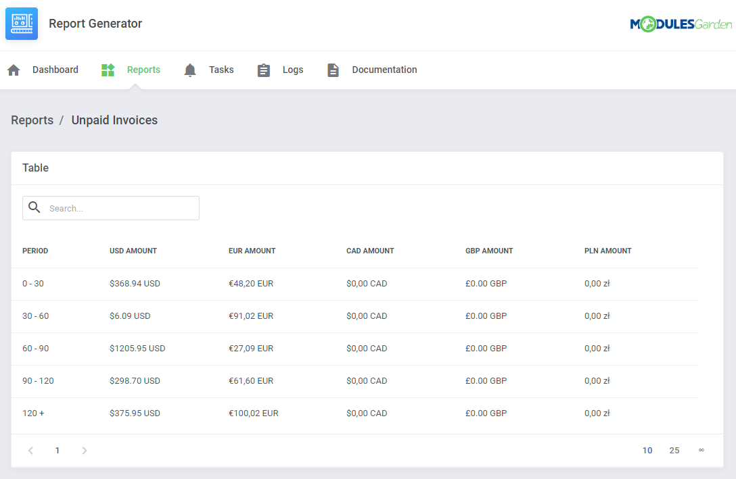Sort by EUR AMOUNT column header
736x479 pixels.
(252, 251)
